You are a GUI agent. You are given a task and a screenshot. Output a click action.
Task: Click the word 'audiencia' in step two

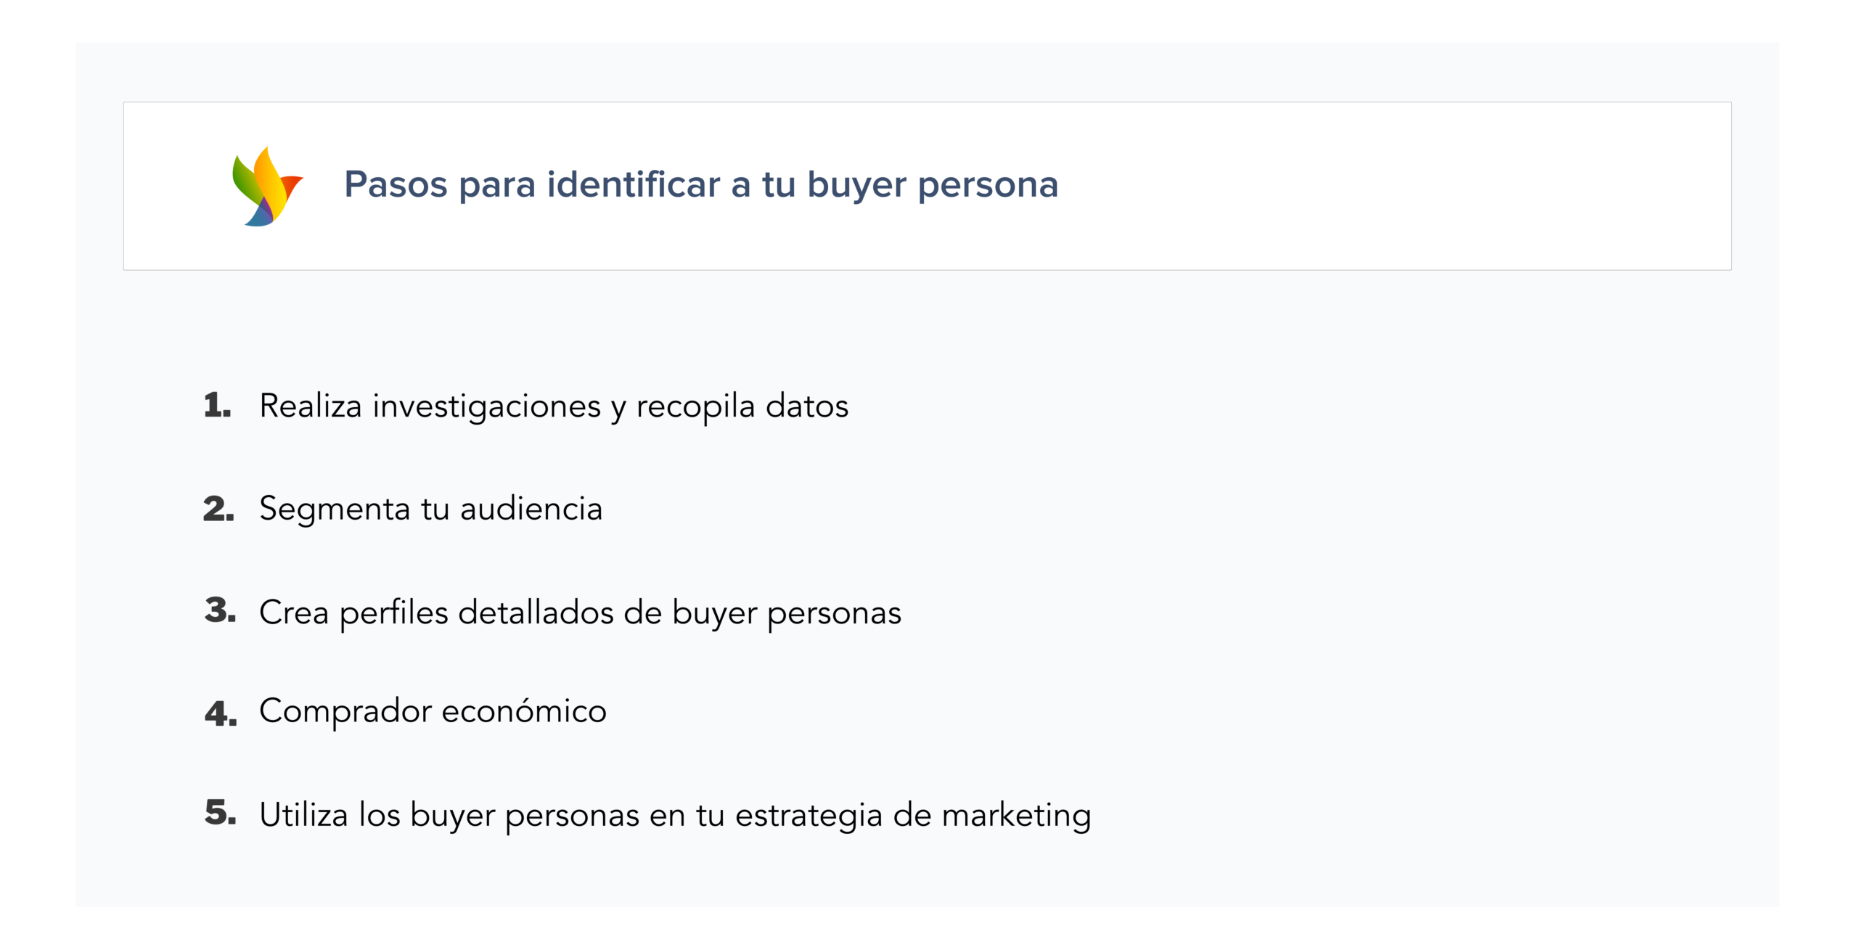531,509
